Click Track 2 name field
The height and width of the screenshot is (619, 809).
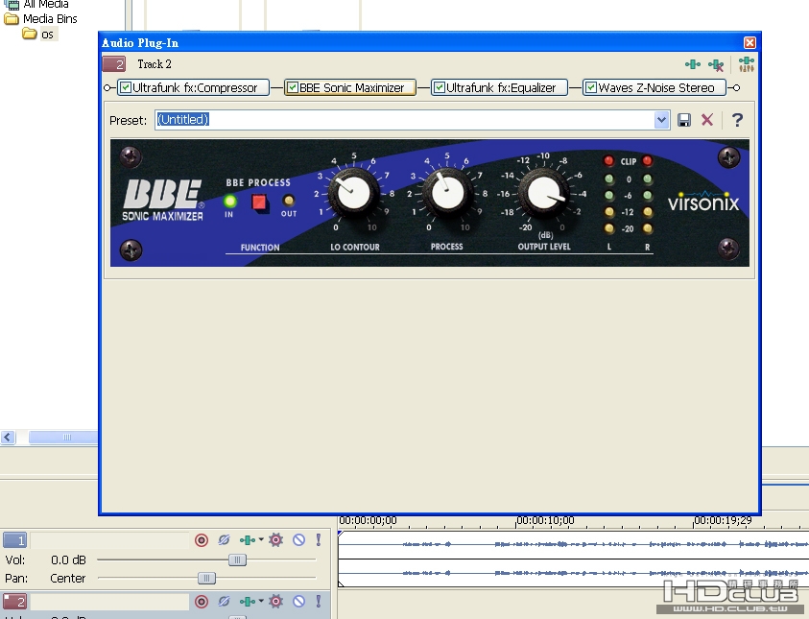(110, 602)
